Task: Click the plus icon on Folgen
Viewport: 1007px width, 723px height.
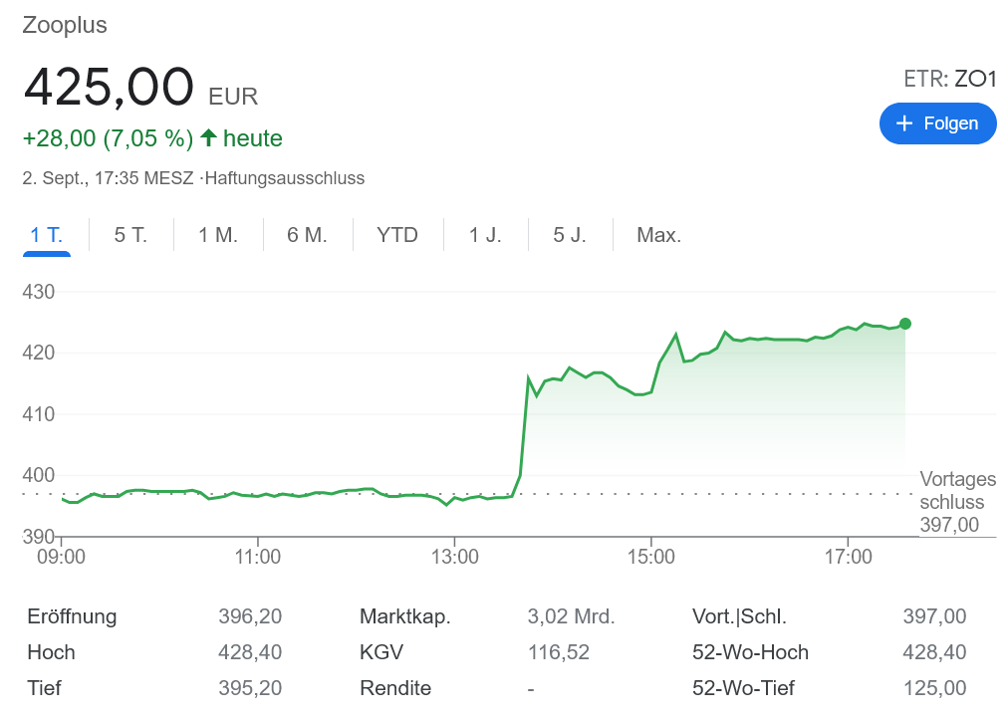Action: [904, 123]
